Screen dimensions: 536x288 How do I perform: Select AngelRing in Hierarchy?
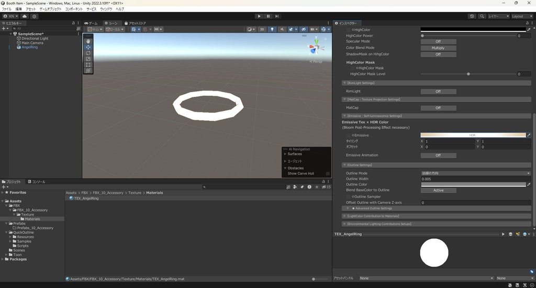pyautogui.click(x=29, y=47)
